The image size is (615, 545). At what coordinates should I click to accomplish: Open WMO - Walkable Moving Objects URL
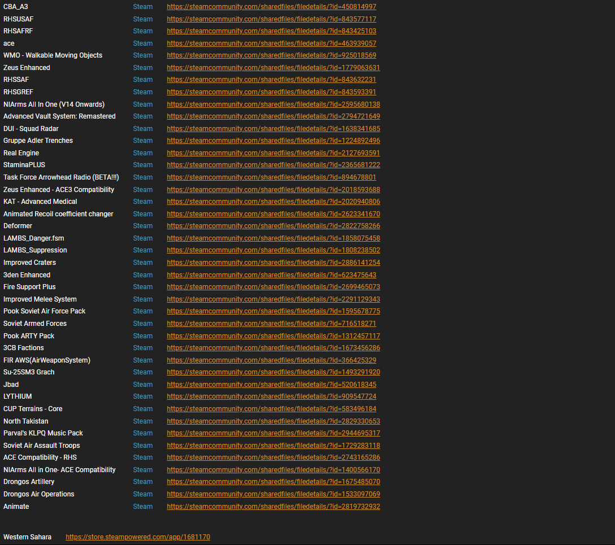click(272, 55)
